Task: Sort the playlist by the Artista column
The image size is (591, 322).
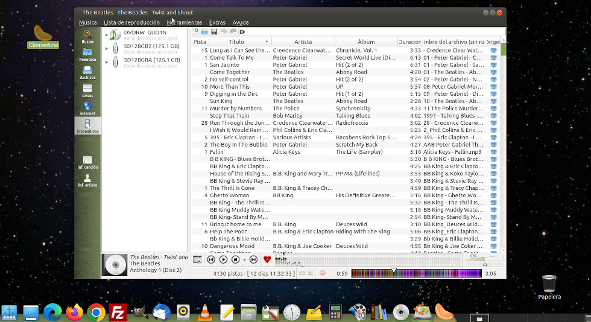Action: coord(303,42)
